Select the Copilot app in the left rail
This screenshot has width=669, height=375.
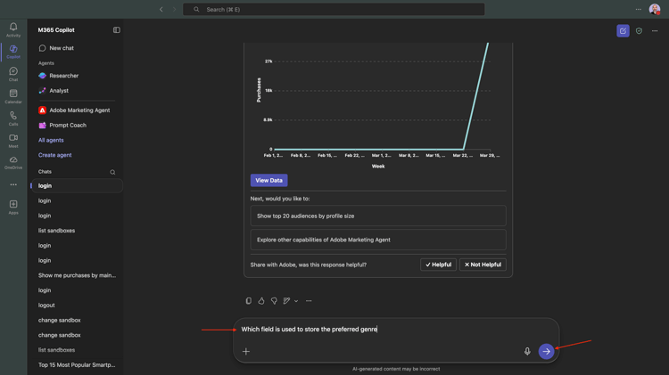click(x=13, y=52)
